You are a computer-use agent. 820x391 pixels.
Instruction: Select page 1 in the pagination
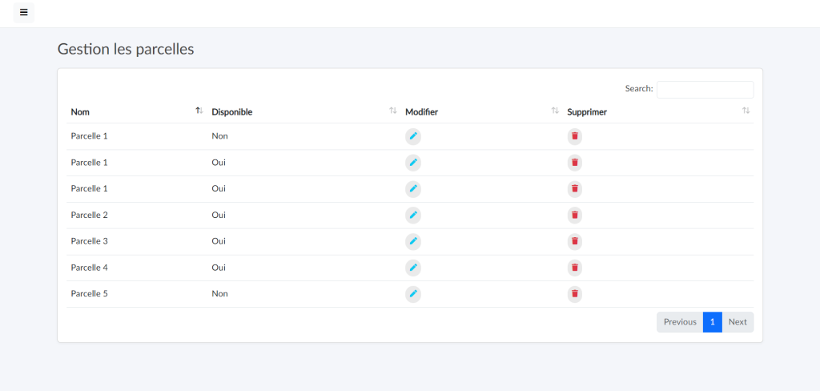(x=712, y=322)
